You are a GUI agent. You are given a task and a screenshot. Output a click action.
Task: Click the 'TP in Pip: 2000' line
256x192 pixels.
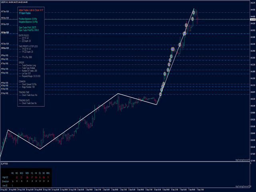click(x=25, y=57)
